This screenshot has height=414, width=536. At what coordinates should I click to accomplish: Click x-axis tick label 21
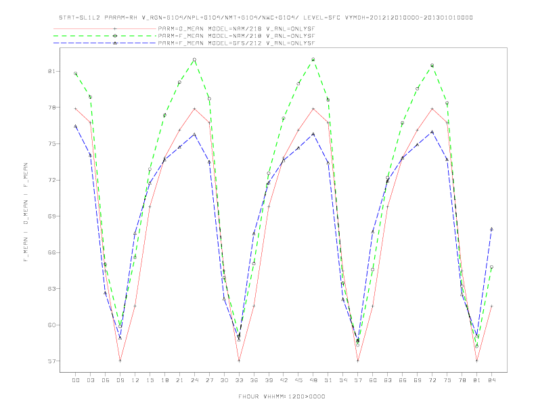point(180,380)
